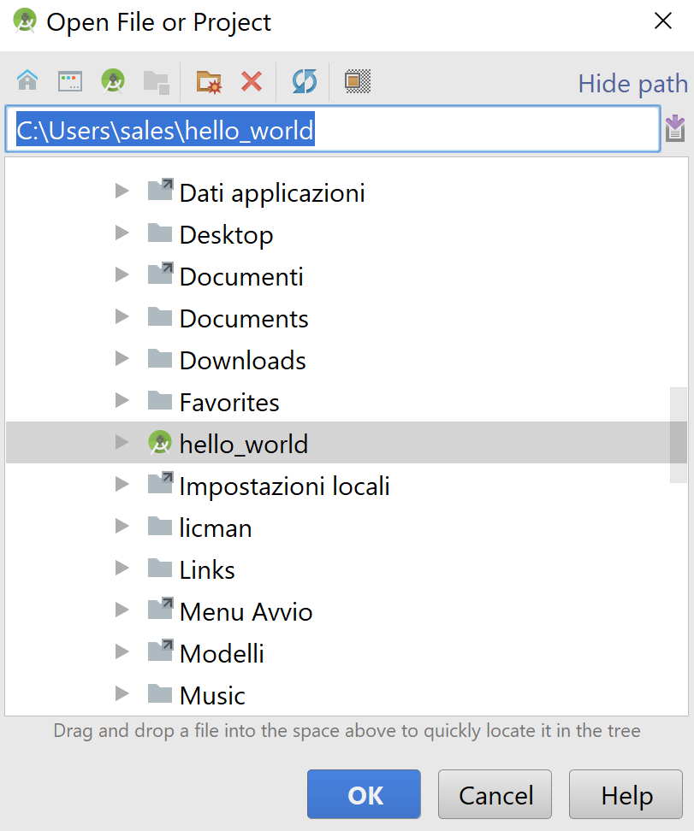Screen dimensions: 694x831
Task: Delete selected item with red X
Action: (252, 81)
